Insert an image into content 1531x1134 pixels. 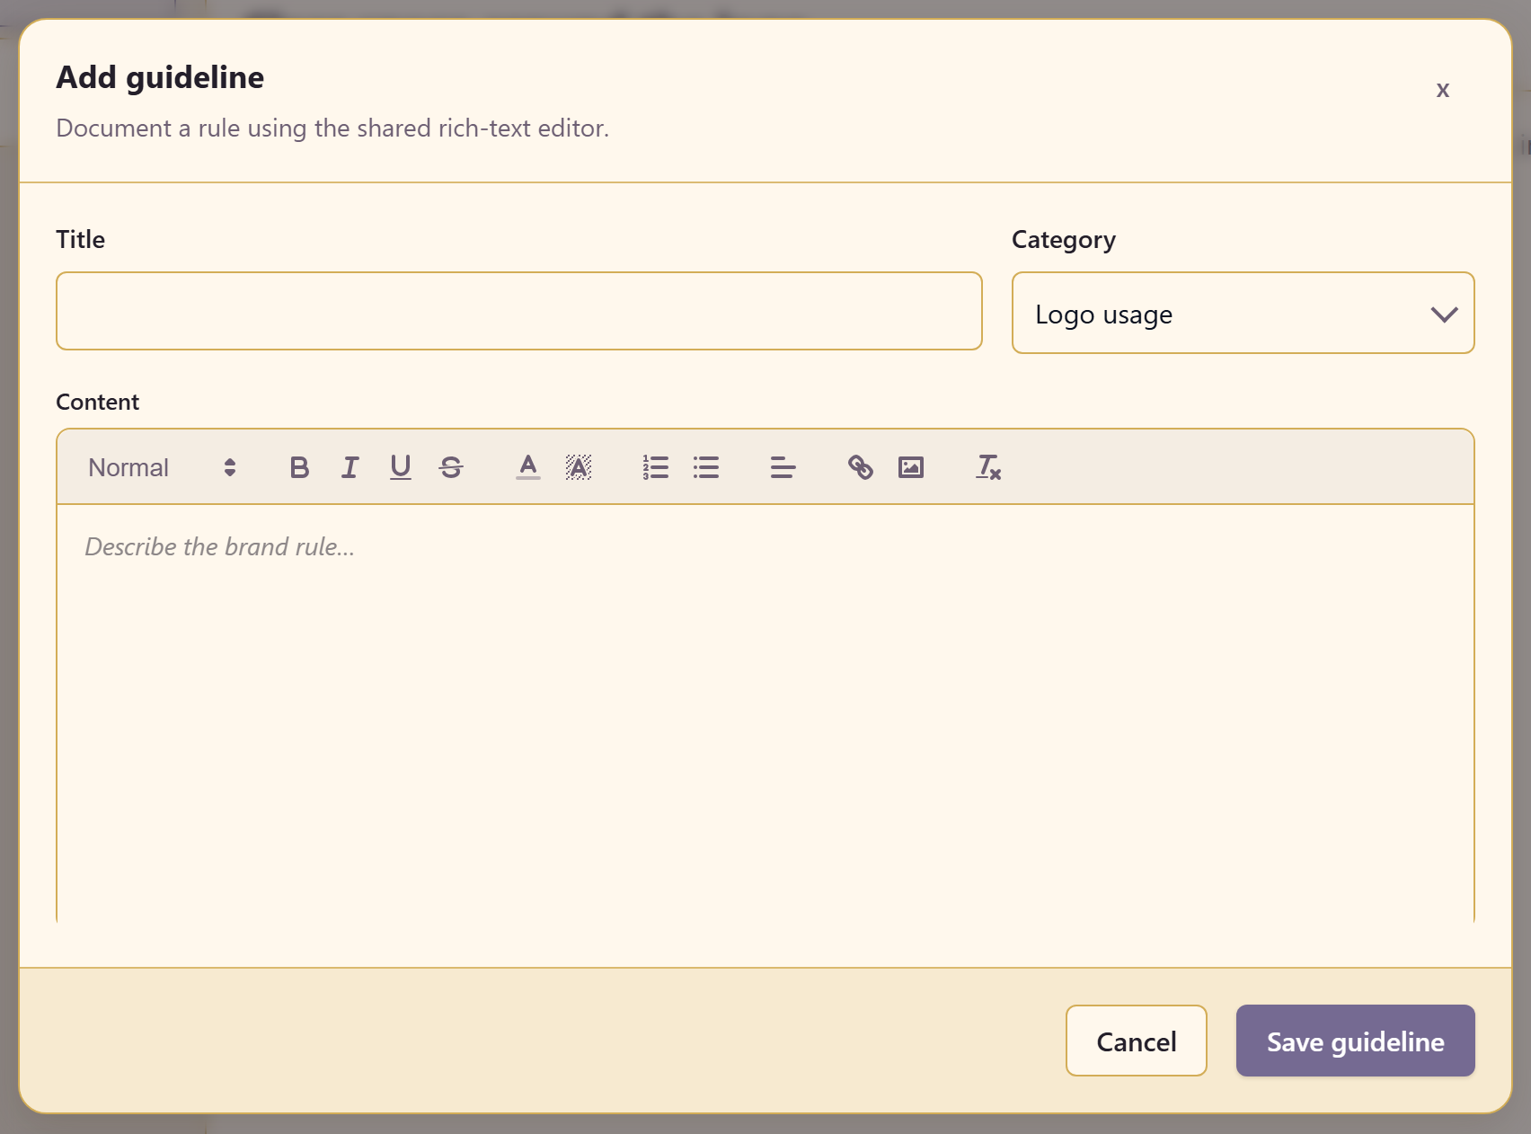[911, 467]
